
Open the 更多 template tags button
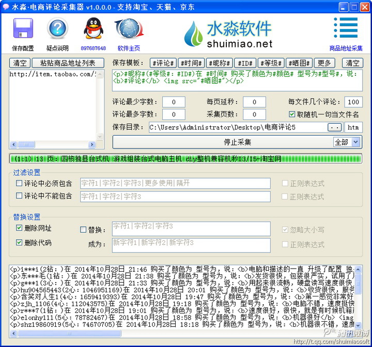(324, 63)
